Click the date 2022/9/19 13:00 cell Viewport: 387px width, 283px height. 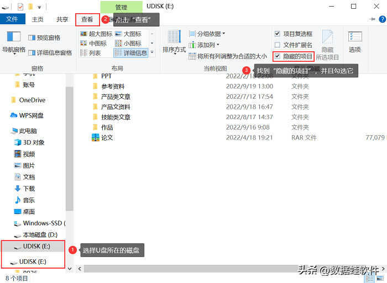(x=249, y=86)
